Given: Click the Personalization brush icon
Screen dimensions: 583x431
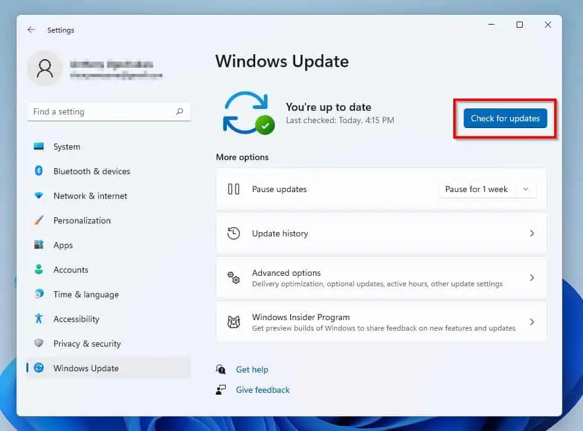Looking at the screenshot, I should click(39, 220).
